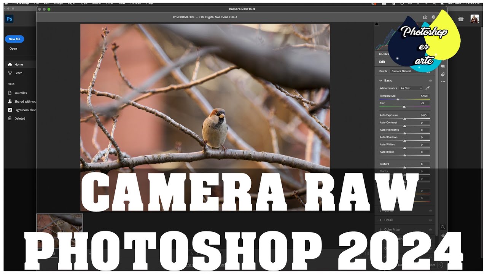Open the Learn section with lightbulb icon
487x274 pixels.
15,73
